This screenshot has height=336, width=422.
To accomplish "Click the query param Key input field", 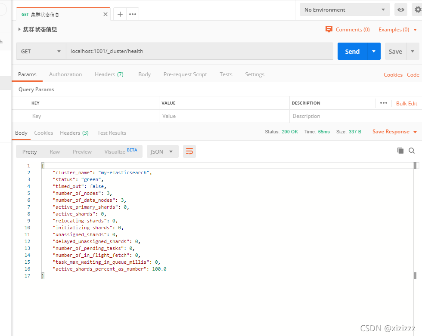I will (94, 116).
